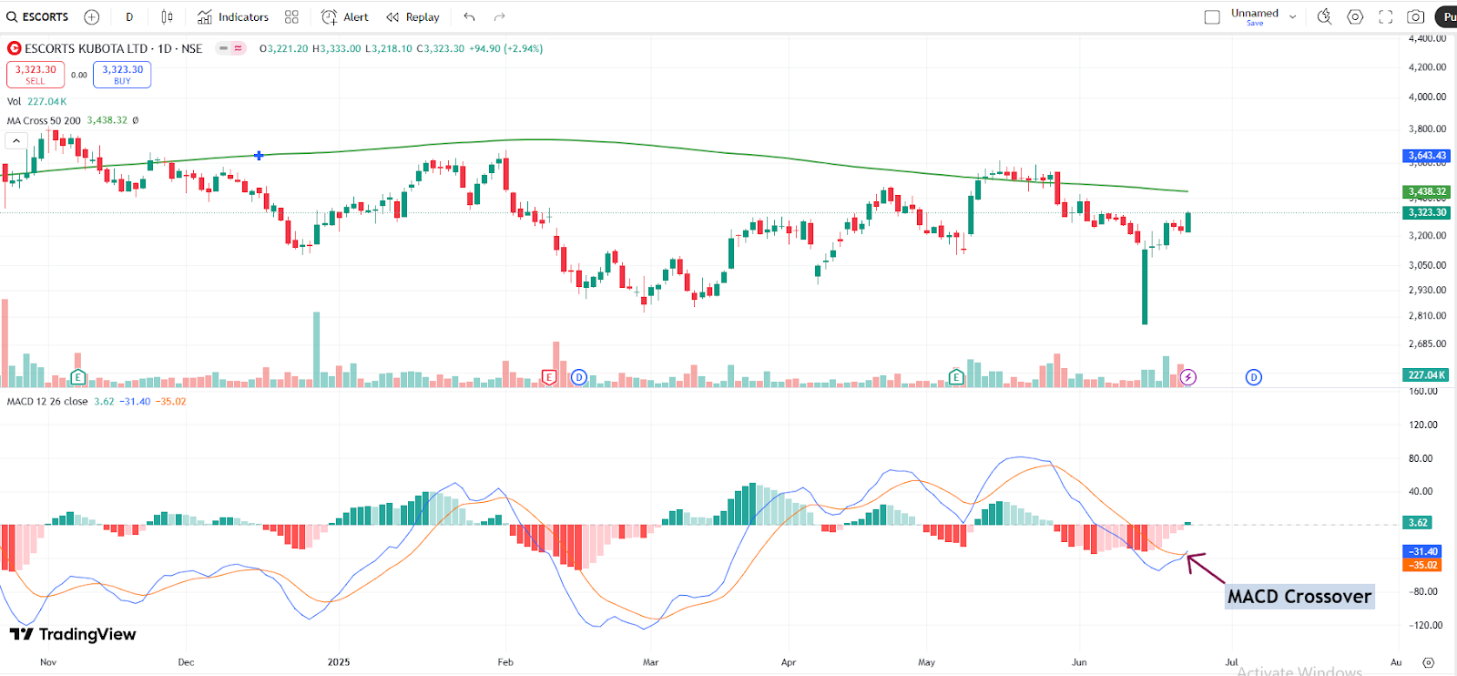Click the 0.00 spread value

point(79,75)
